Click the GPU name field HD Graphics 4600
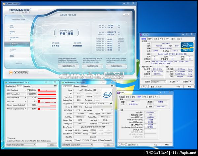The height and width of the screenshot is (156, 198). click(87, 90)
